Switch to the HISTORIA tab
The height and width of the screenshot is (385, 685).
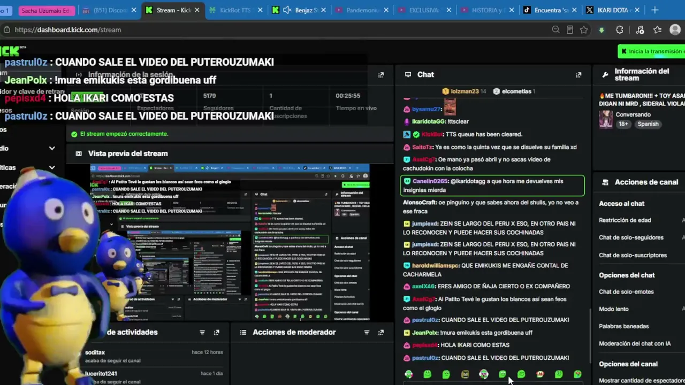tap(488, 10)
